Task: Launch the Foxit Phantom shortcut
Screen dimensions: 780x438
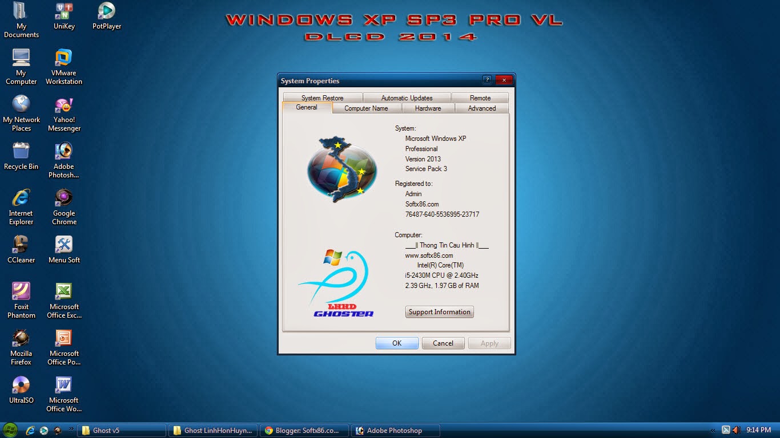Action: pos(21,301)
